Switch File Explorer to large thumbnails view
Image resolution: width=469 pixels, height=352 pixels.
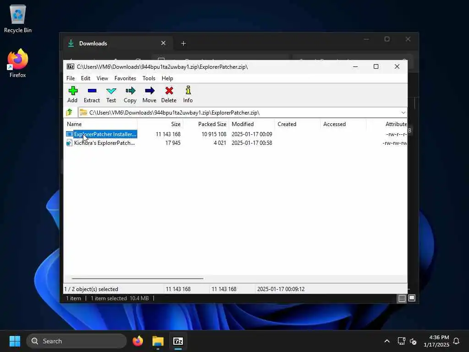click(x=412, y=298)
